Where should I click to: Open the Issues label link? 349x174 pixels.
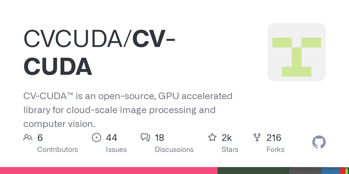tap(116, 150)
